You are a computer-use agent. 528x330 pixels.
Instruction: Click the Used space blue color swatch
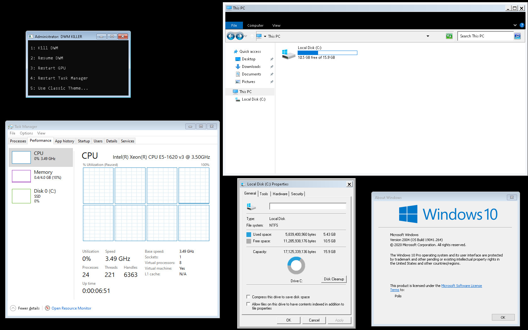[x=249, y=234]
